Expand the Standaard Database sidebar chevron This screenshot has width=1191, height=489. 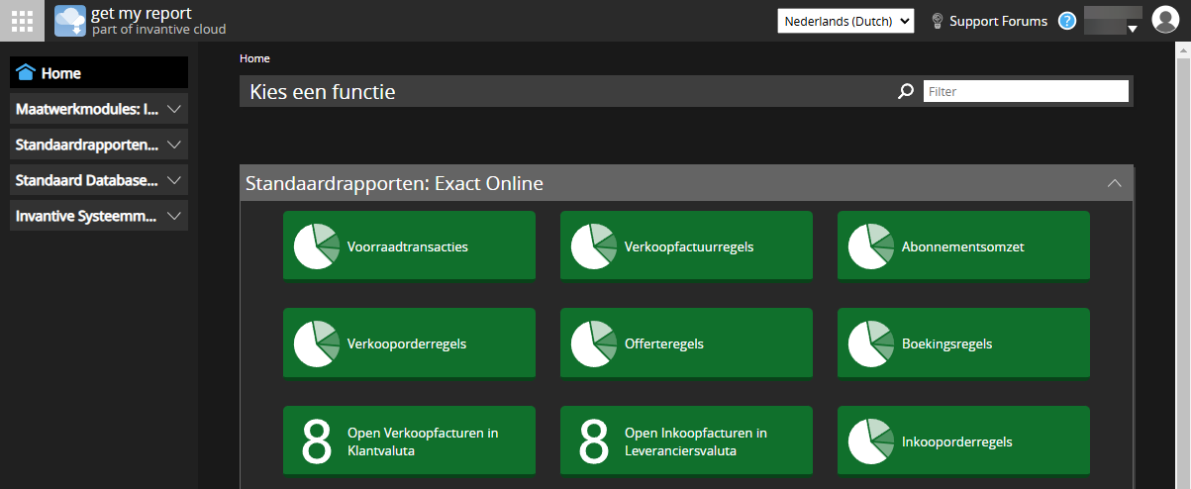174,180
